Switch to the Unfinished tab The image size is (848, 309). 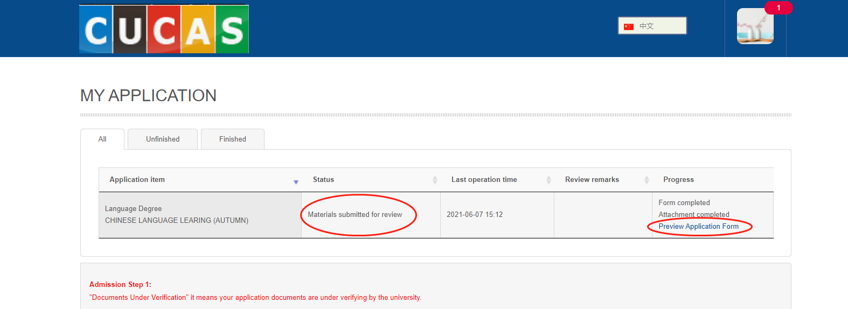163,139
